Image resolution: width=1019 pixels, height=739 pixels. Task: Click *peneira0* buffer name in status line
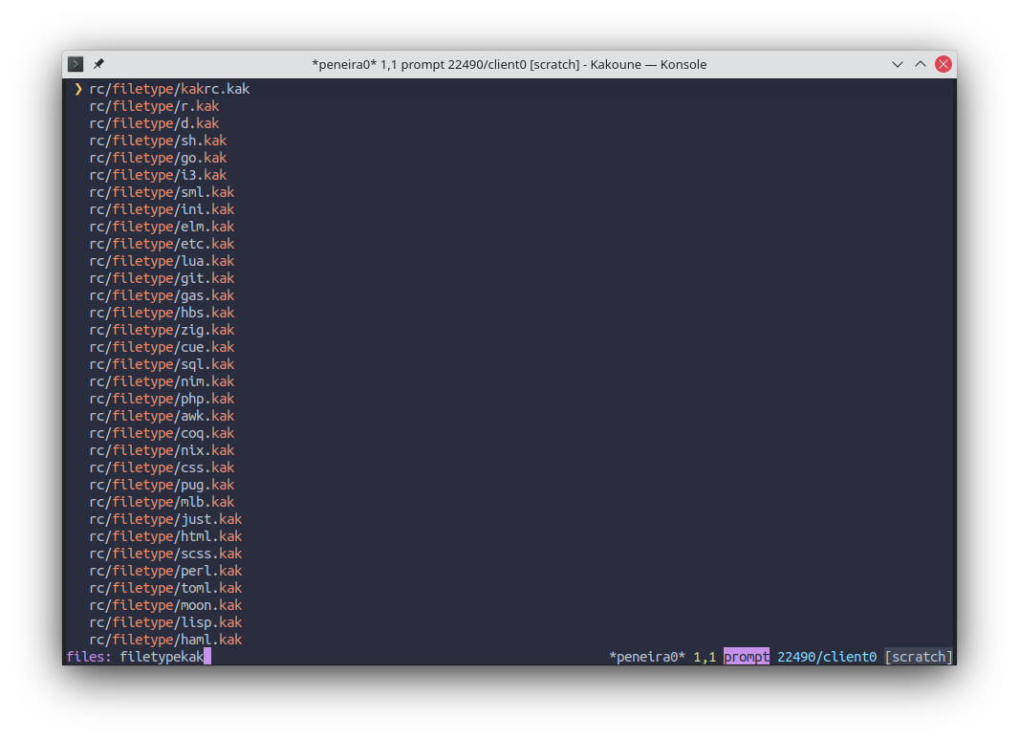646,657
